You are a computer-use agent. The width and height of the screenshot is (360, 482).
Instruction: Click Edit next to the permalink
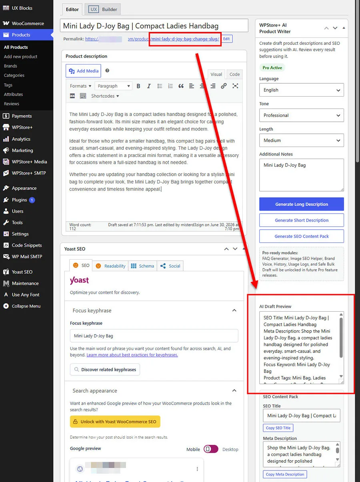point(226,39)
